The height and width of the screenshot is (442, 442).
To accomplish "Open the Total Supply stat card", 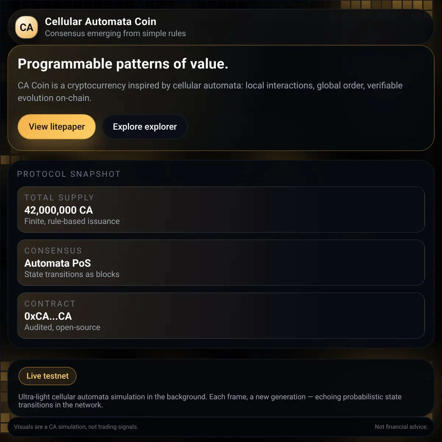I will point(221,210).
